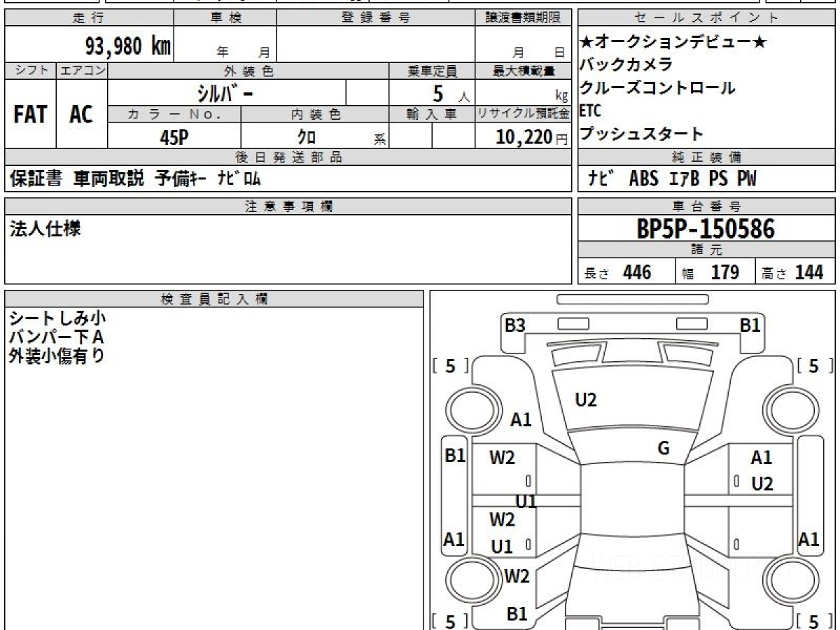
Task: Click the 車検 header cell
Action: pyautogui.click(x=225, y=18)
